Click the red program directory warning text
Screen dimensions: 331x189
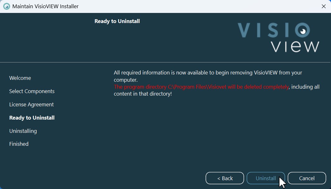click(201, 87)
